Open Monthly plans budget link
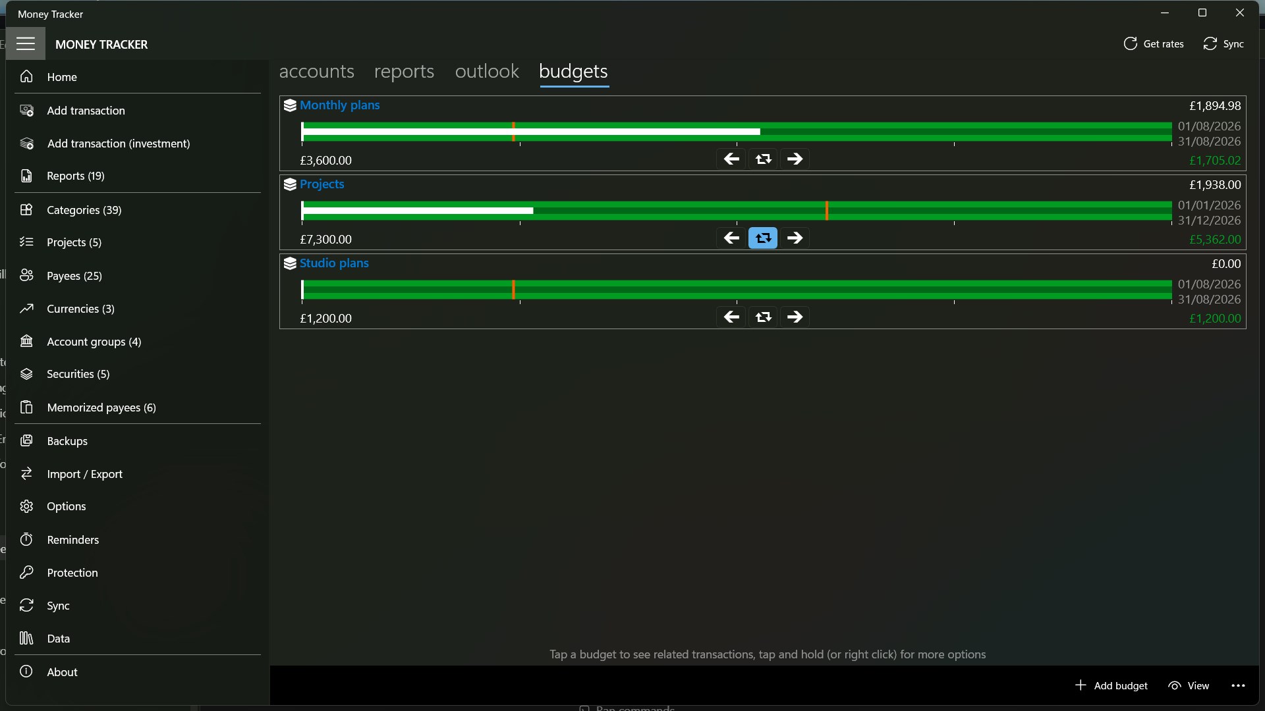 click(x=340, y=105)
